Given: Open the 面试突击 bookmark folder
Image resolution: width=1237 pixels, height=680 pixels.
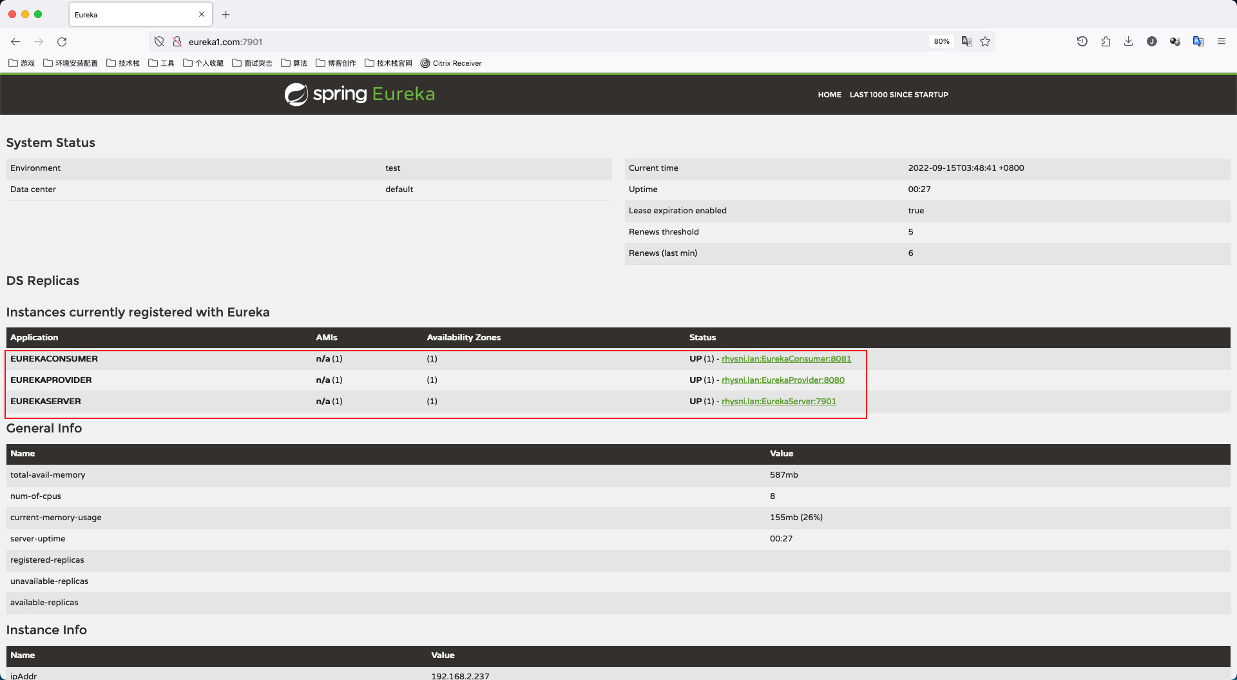Looking at the screenshot, I should [x=252, y=63].
